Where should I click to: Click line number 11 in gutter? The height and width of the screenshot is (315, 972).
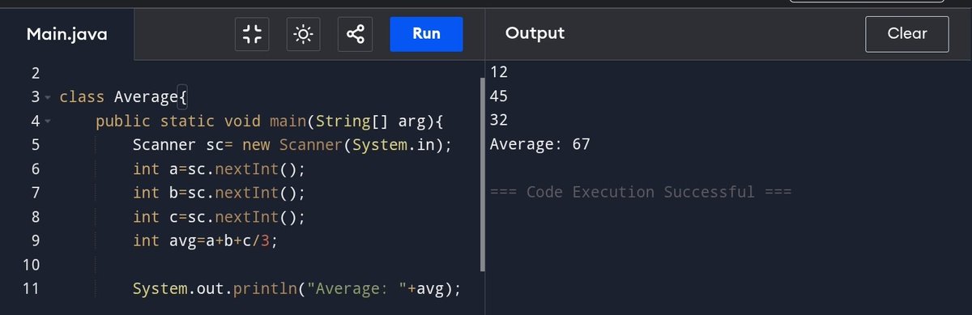(31, 289)
